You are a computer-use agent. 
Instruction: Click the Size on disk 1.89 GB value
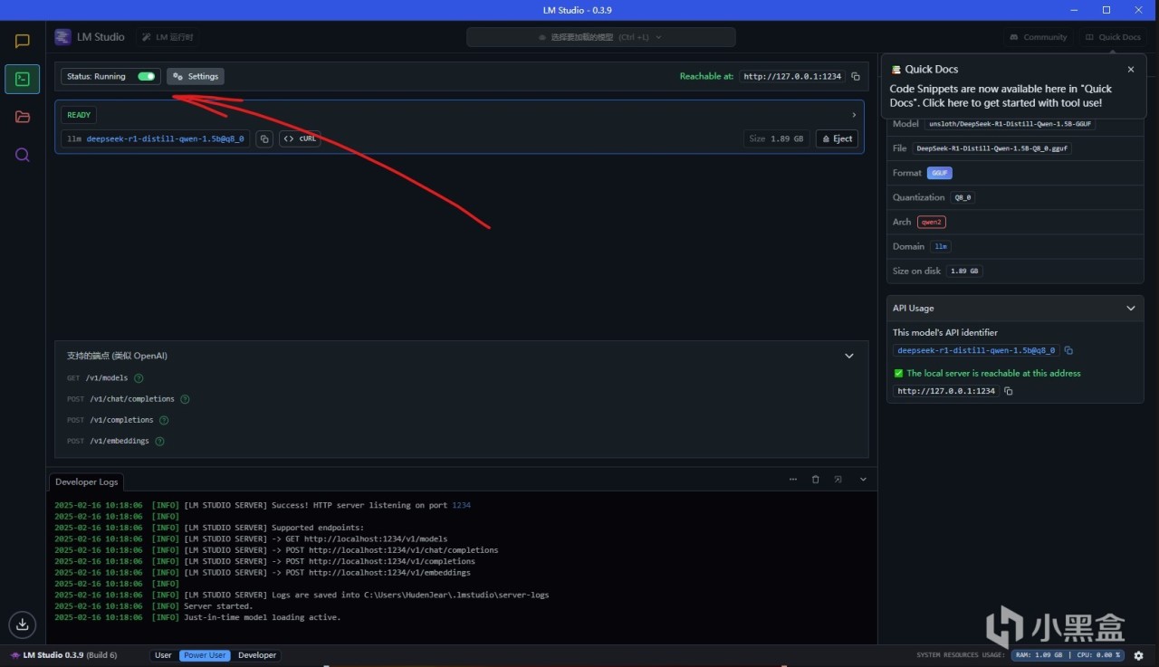click(964, 271)
